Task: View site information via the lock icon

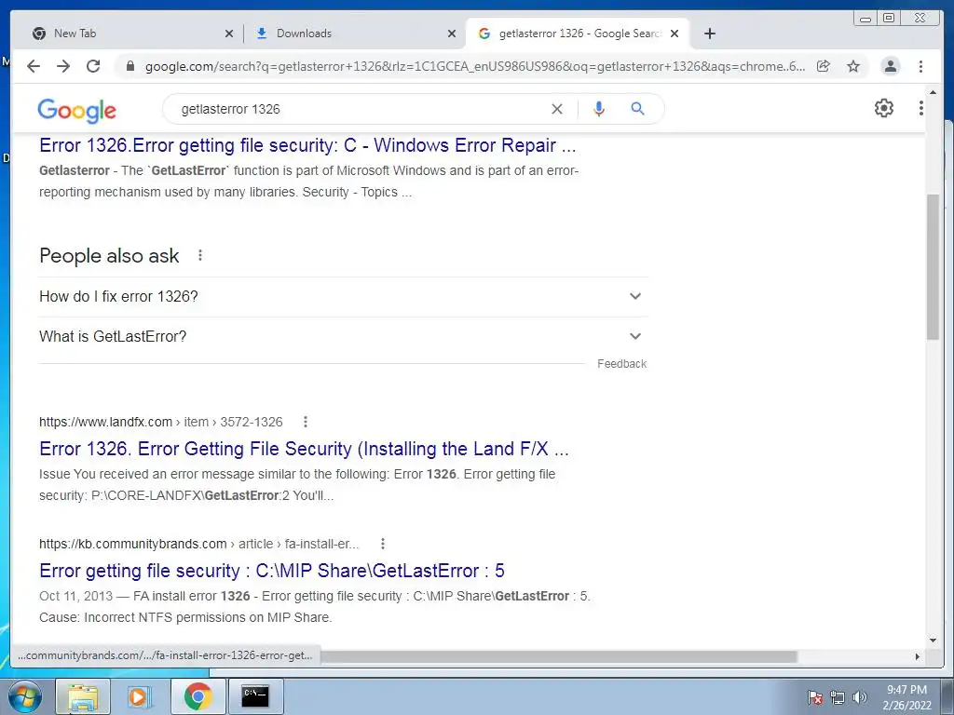Action: [129, 66]
